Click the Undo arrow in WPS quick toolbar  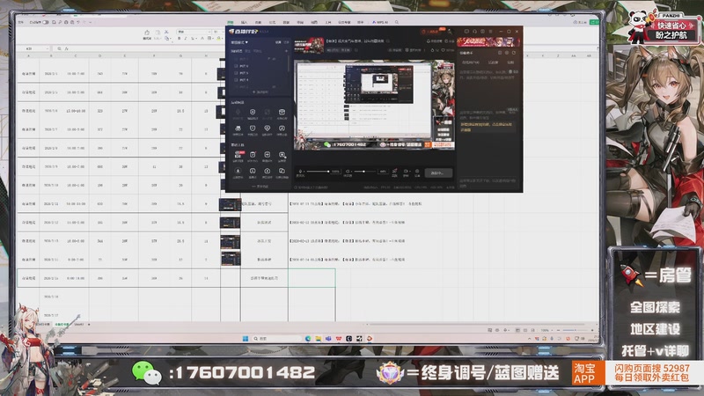(78, 22)
